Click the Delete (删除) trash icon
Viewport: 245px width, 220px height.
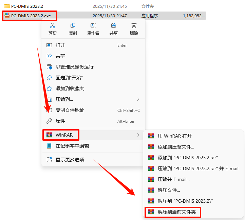(x=134, y=25)
